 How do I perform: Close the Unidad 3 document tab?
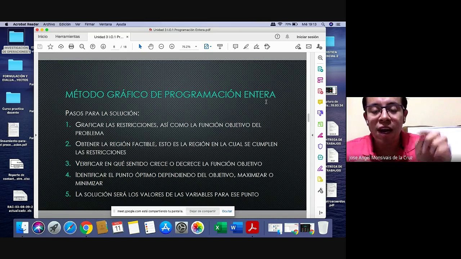[127, 37]
